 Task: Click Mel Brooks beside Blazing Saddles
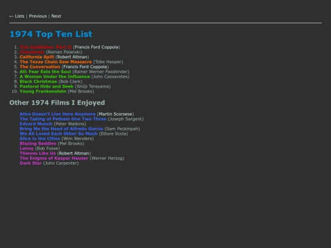pyautogui.click(x=71, y=144)
